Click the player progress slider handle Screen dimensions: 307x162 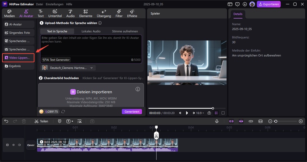(x=213, y=108)
